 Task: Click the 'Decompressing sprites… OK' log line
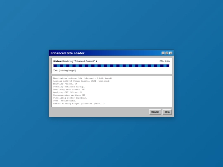tap(69, 95)
